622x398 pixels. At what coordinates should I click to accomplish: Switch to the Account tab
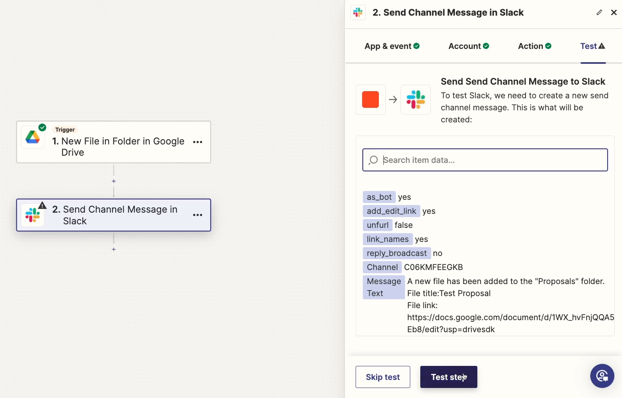point(469,46)
